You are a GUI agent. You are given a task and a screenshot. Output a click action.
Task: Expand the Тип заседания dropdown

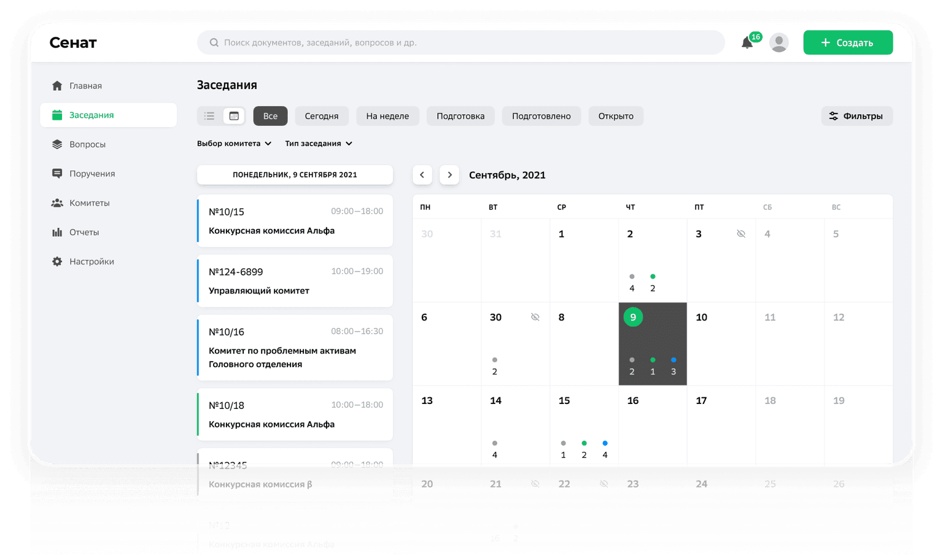tap(319, 144)
